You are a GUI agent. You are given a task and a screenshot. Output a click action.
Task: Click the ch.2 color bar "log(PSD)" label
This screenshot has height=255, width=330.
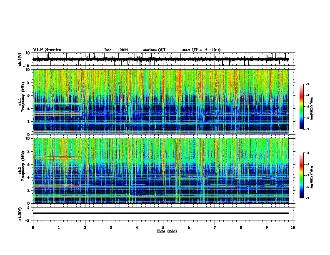pos(312,177)
